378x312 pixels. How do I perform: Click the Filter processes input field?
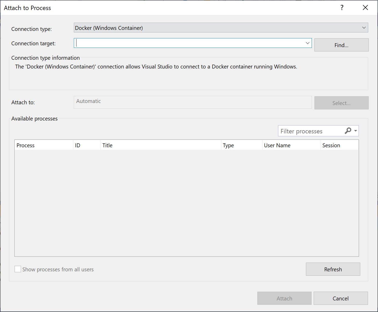pyautogui.click(x=309, y=131)
